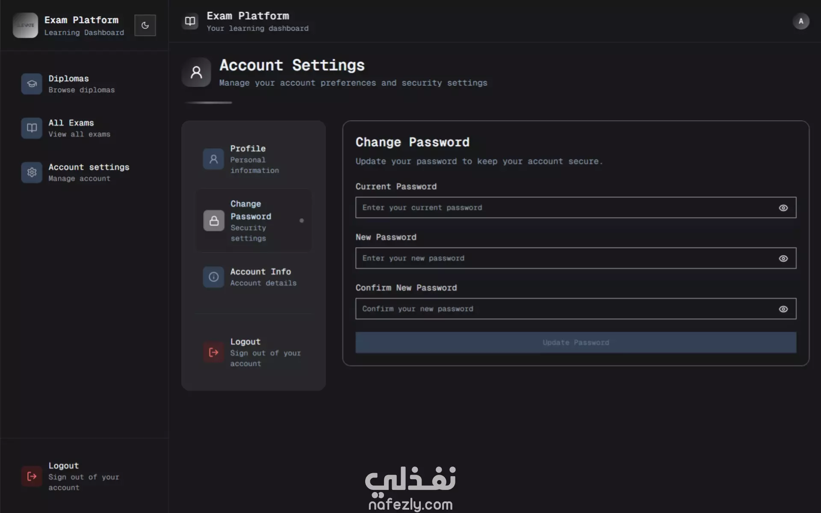
Task: Focus the current password input field
Action: pyautogui.click(x=564, y=208)
